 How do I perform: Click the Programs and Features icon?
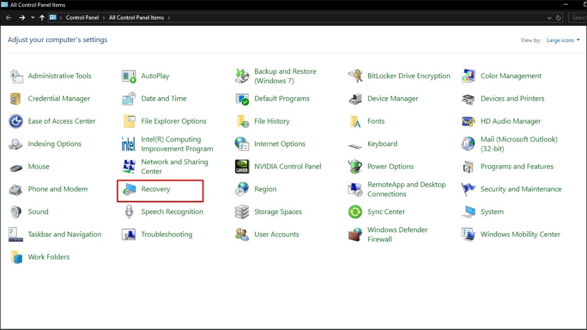click(x=469, y=167)
